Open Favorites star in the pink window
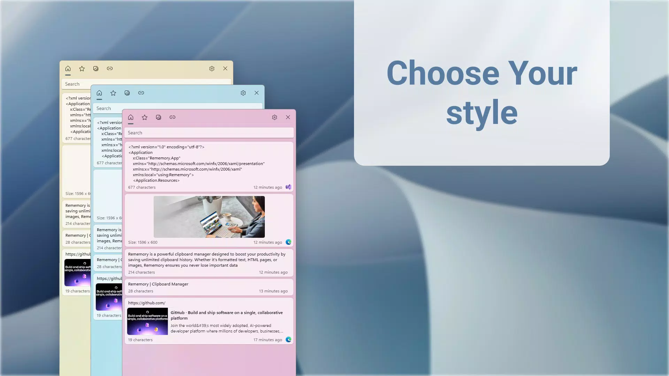The width and height of the screenshot is (669, 376). coord(145,117)
